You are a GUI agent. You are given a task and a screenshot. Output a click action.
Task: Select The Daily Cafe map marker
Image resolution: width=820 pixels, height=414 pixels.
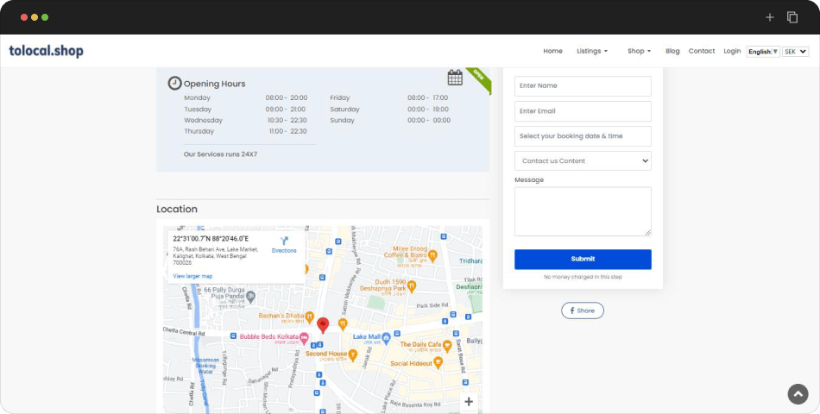click(x=446, y=345)
